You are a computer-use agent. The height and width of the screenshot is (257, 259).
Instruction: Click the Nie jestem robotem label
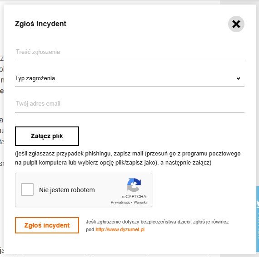pyautogui.click(x=67, y=190)
